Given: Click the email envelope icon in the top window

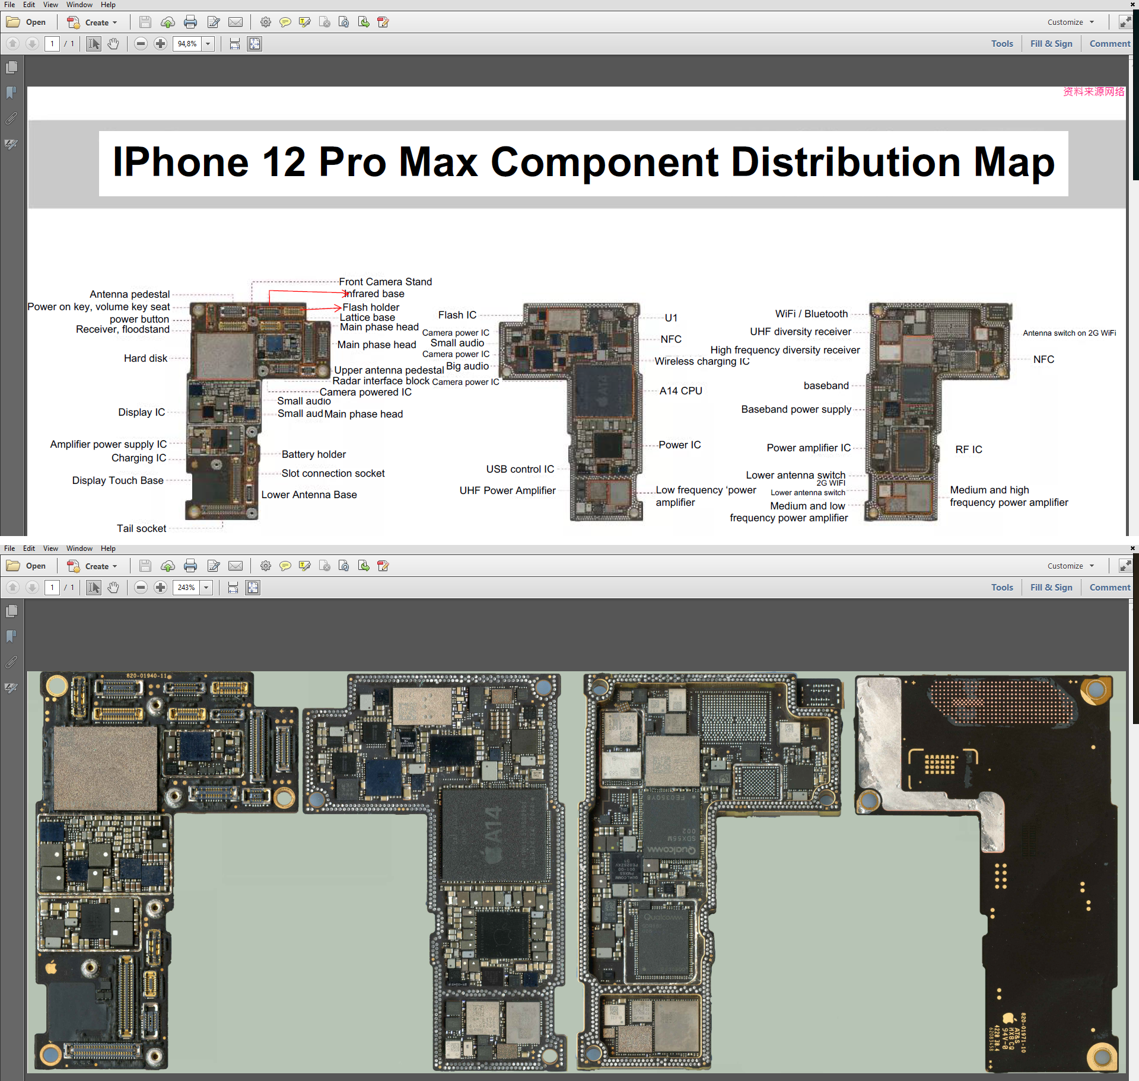Looking at the screenshot, I should point(236,23).
